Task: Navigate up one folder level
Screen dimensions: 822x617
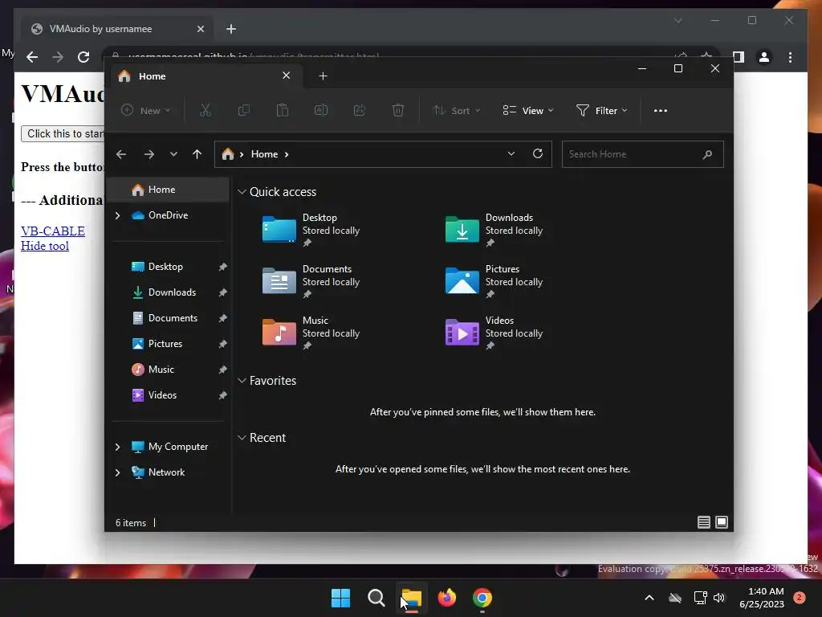Action: (197, 154)
